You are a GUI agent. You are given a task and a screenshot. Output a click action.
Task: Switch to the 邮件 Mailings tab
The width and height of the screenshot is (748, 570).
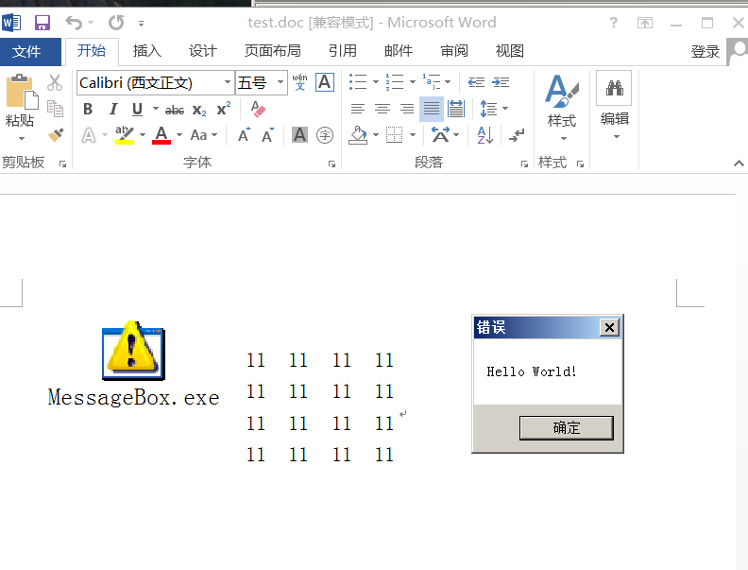[399, 51]
